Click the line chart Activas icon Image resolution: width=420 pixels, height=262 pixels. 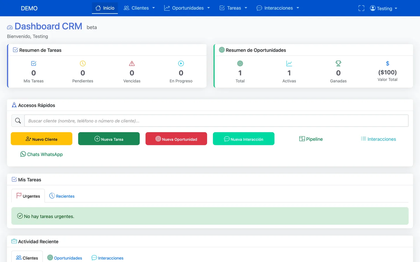click(x=289, y=63)
